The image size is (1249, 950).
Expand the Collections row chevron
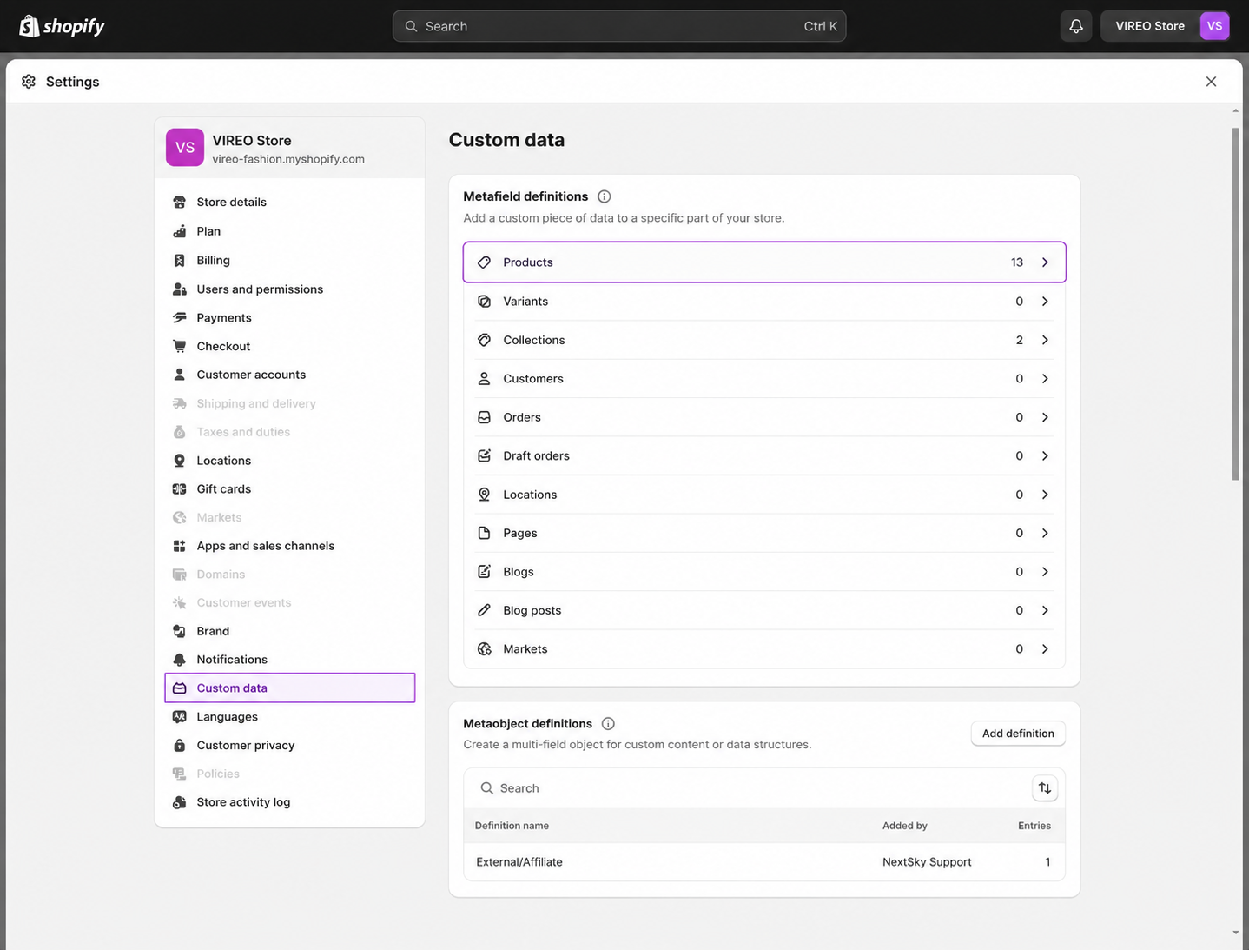click(x=1045, y=340)
